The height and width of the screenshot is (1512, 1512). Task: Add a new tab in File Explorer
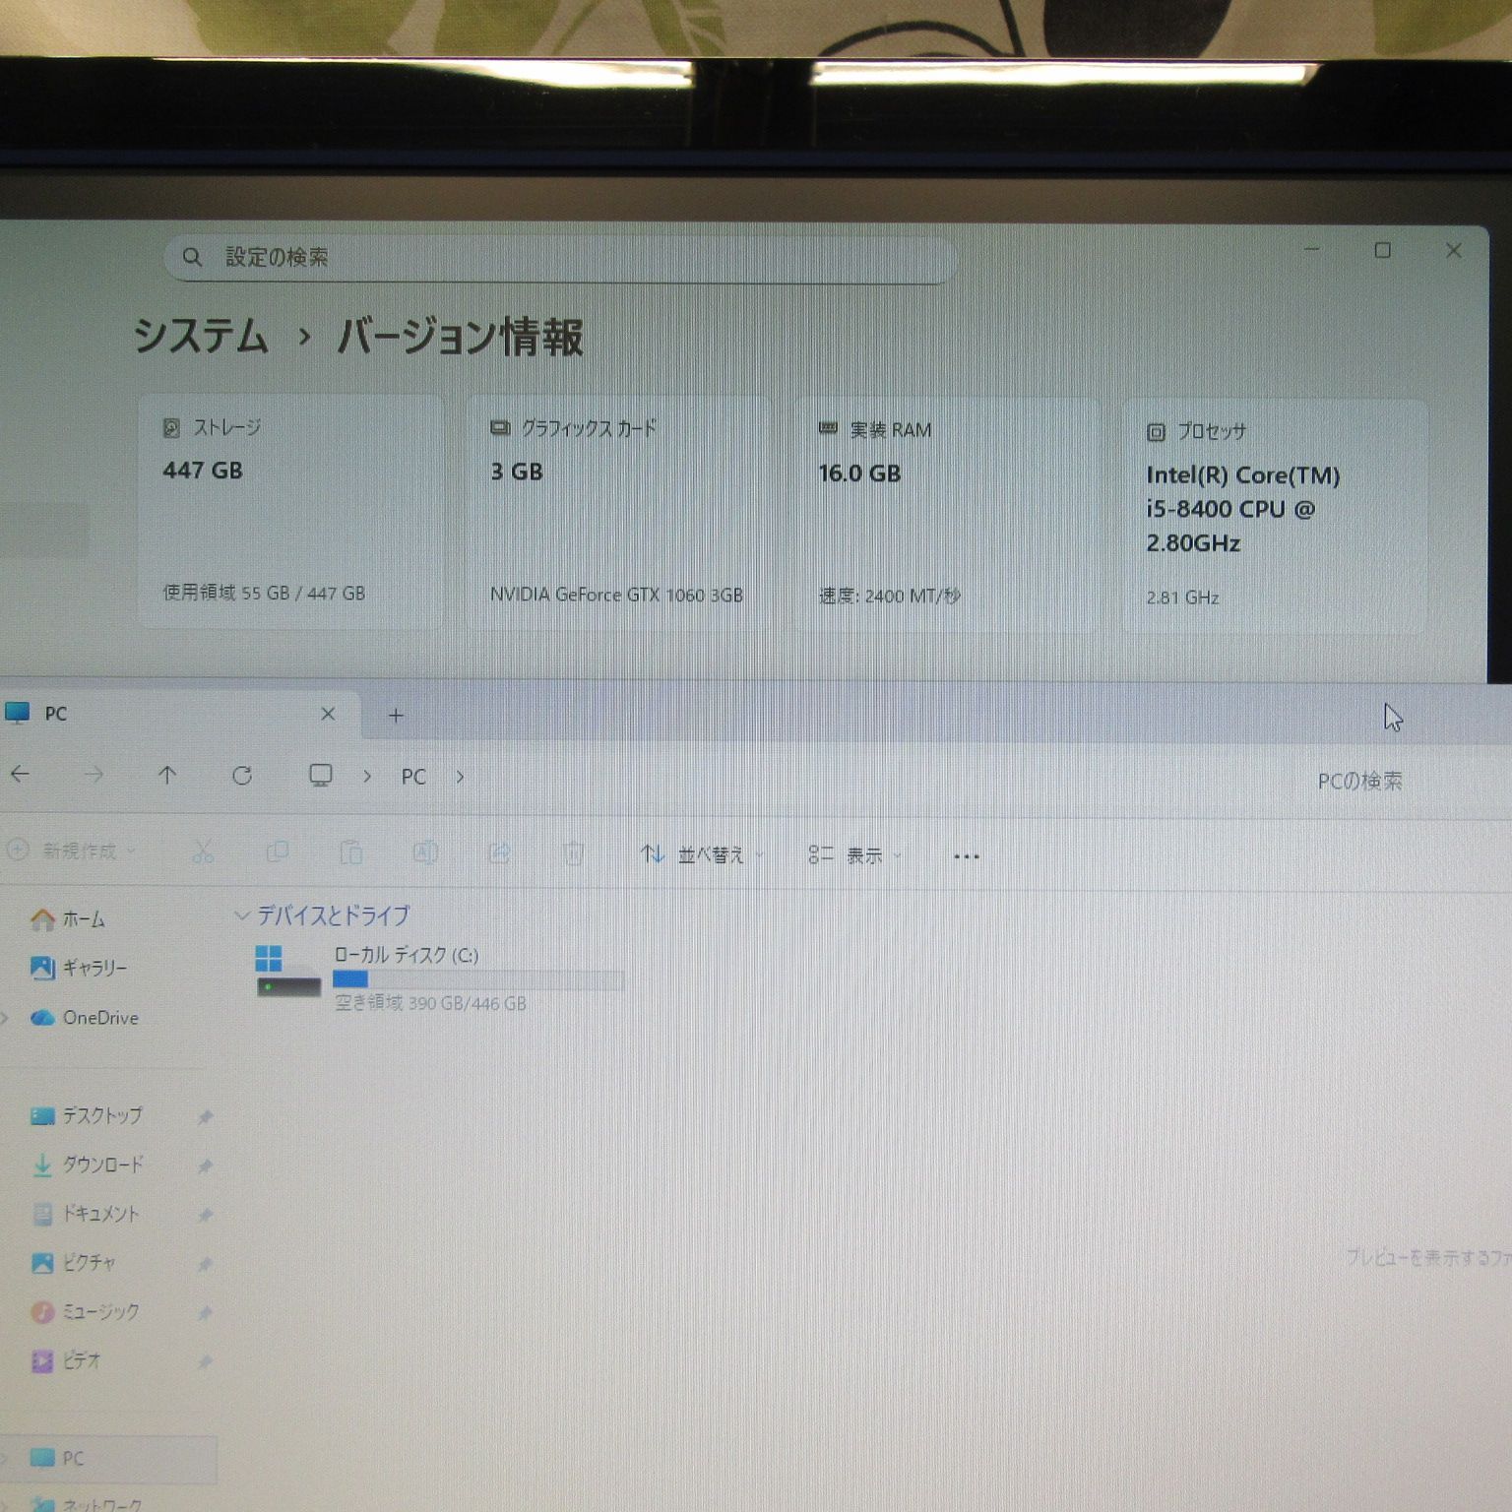pos(396,716)
